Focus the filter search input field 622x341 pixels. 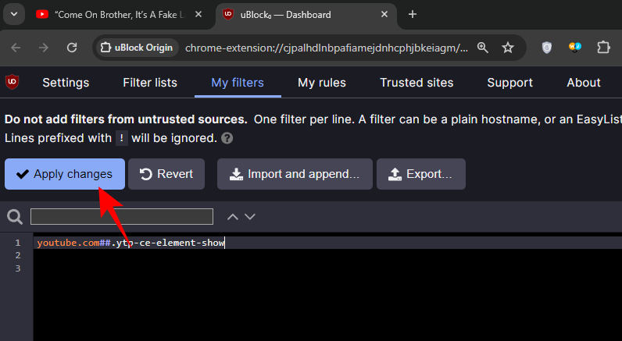pos(122,217)
